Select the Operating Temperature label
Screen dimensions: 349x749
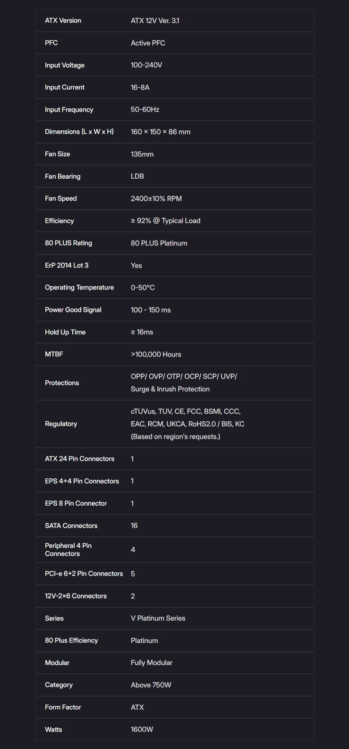tap(79, 287)
